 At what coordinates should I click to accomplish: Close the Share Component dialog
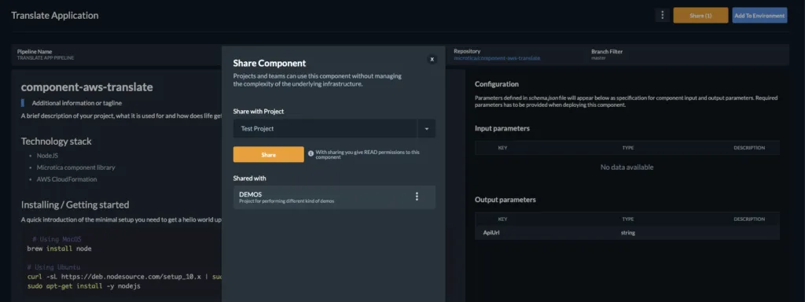tap(432, 59)
